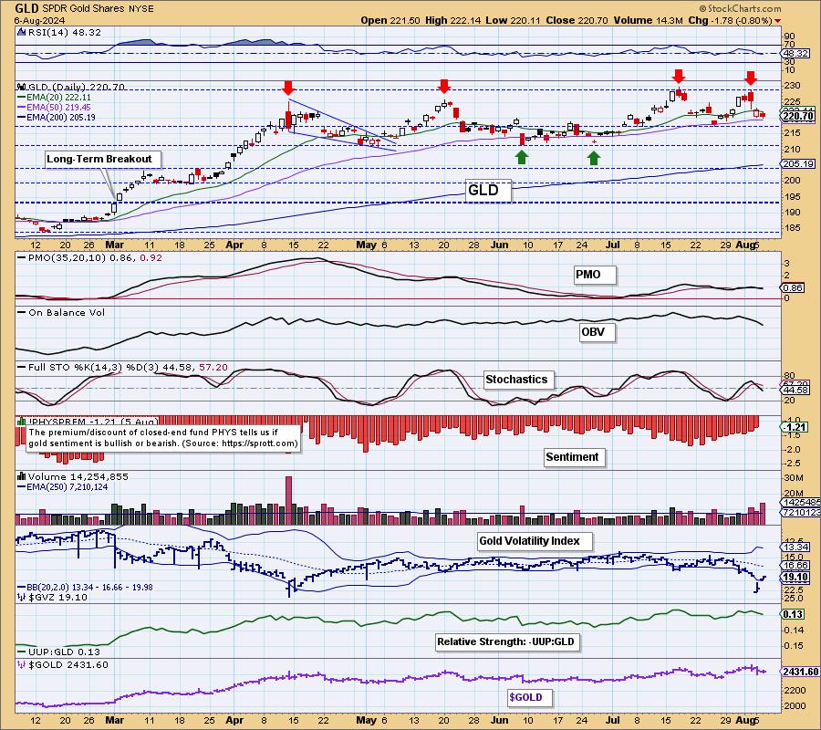Click the StockCharts.com copyright text
Screen dimensions: 821x730
[741, 8]
